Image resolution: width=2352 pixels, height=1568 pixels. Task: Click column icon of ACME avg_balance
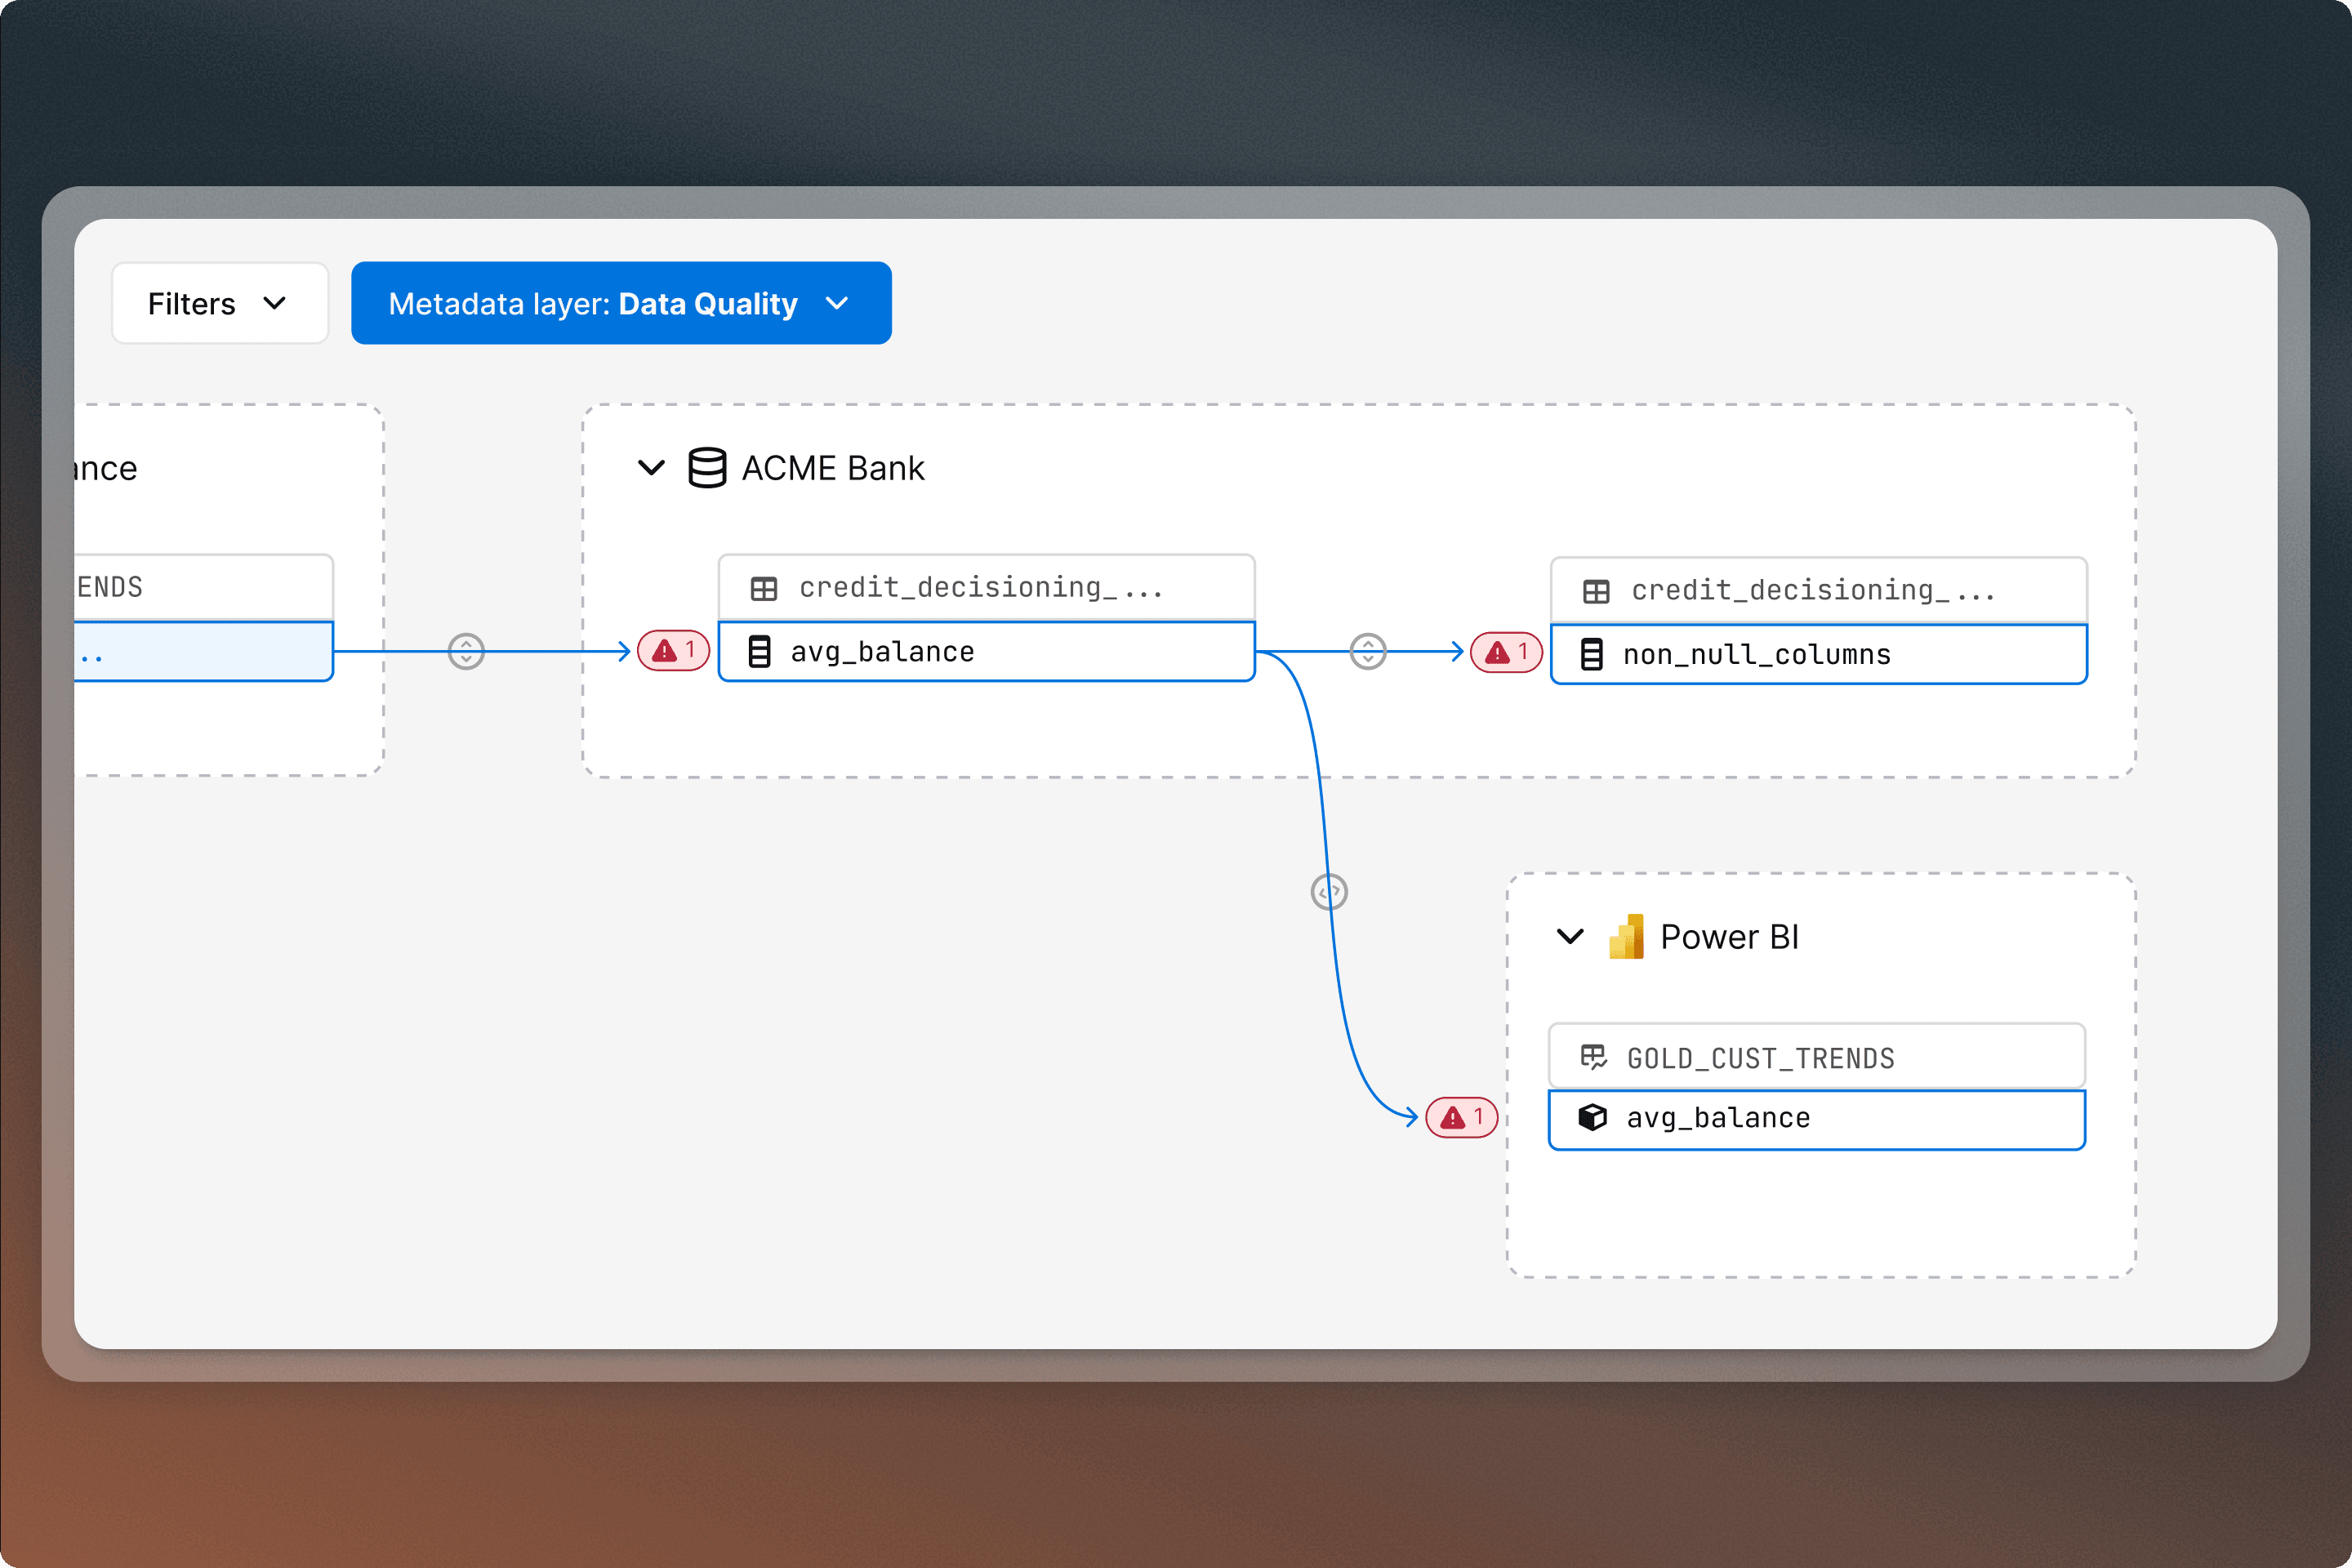pyautogui.click(x=760, y=652)
